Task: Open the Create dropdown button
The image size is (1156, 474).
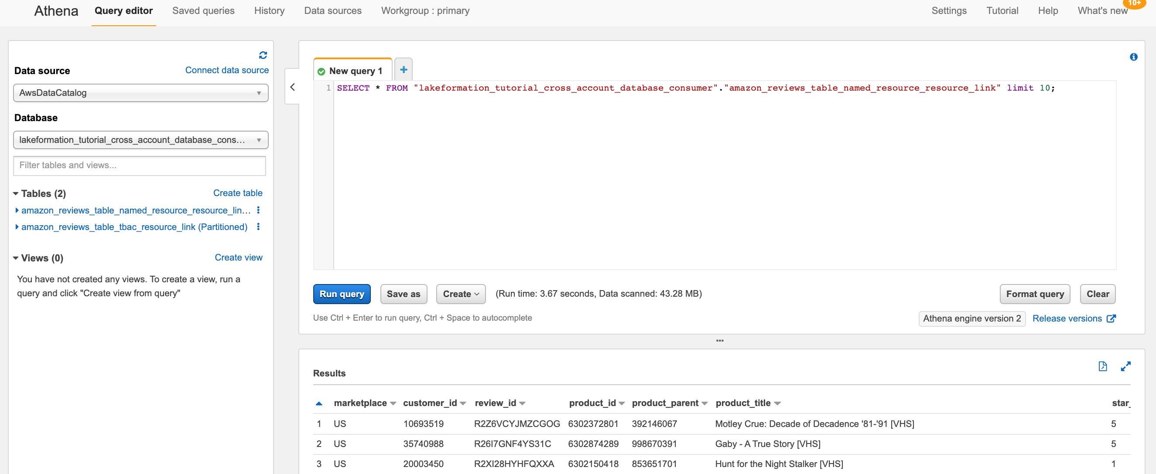Action: [x=460, y=294]
